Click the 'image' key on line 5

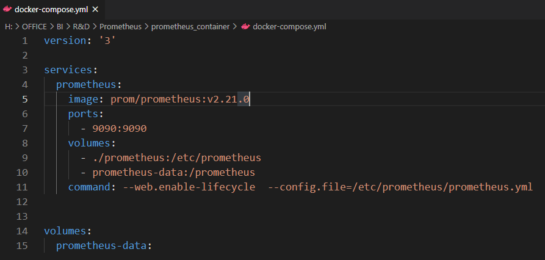click(84, 99)
